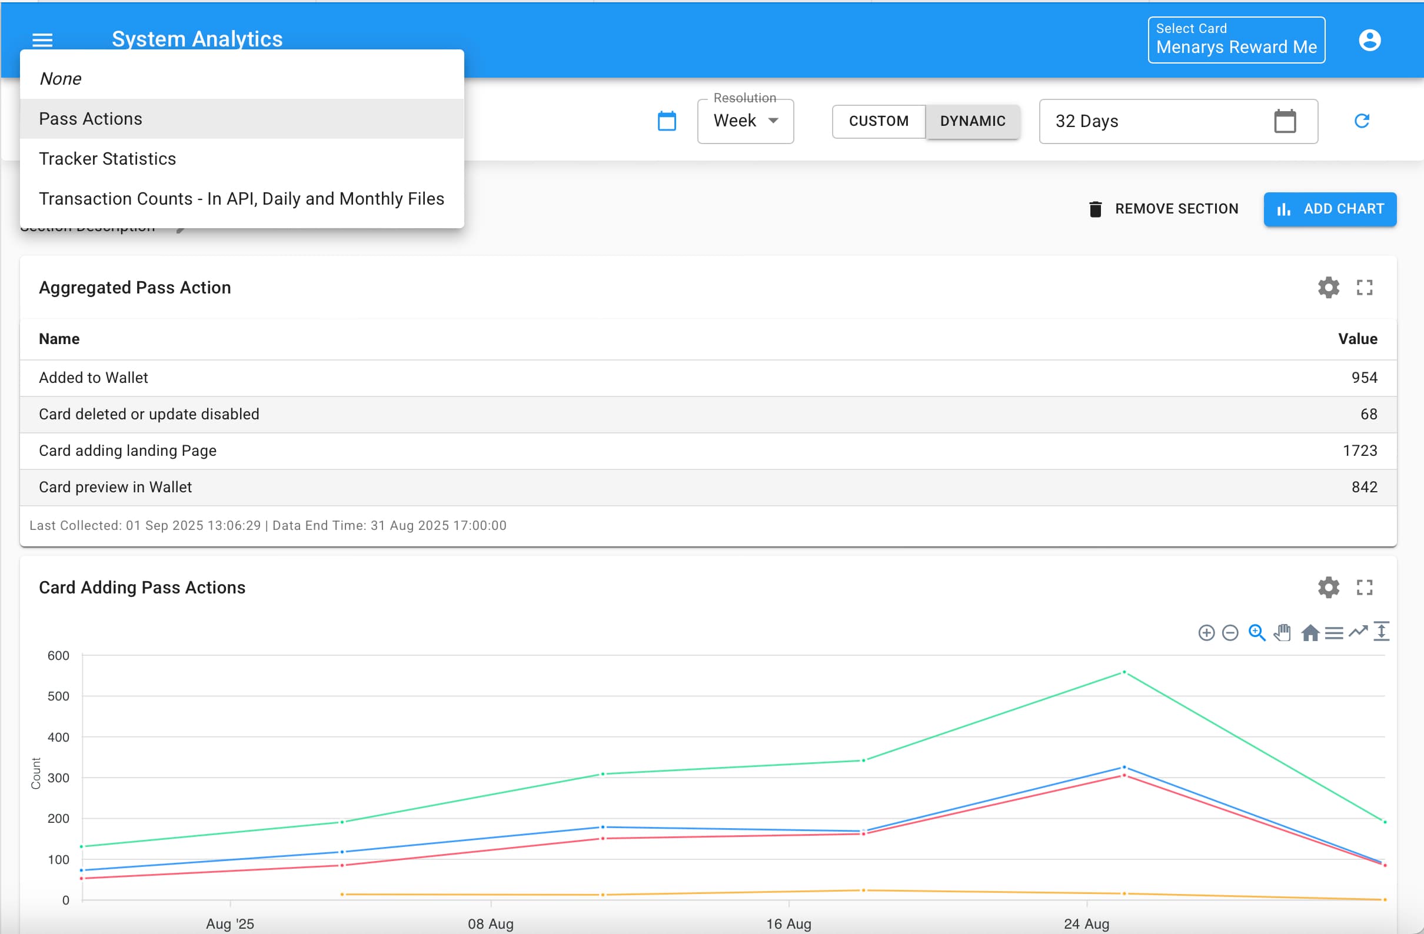Open the Resolution Week dropdown
This screenshot has height=934, width=1424.
[745, 121]
